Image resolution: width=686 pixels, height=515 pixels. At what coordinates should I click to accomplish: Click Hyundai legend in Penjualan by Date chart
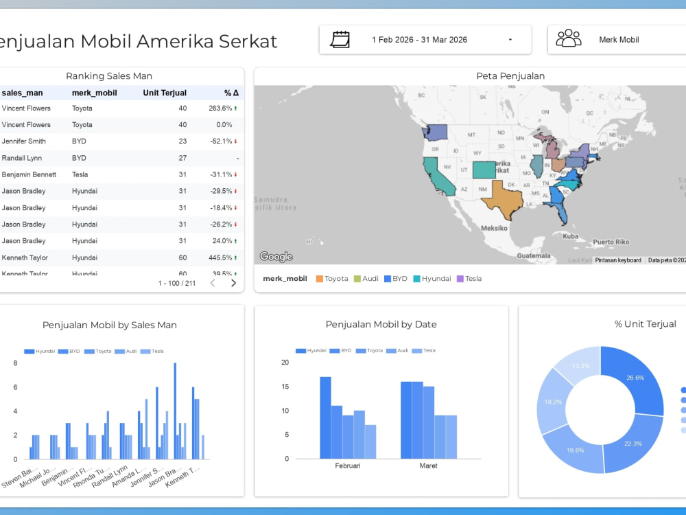pos(311,350)
